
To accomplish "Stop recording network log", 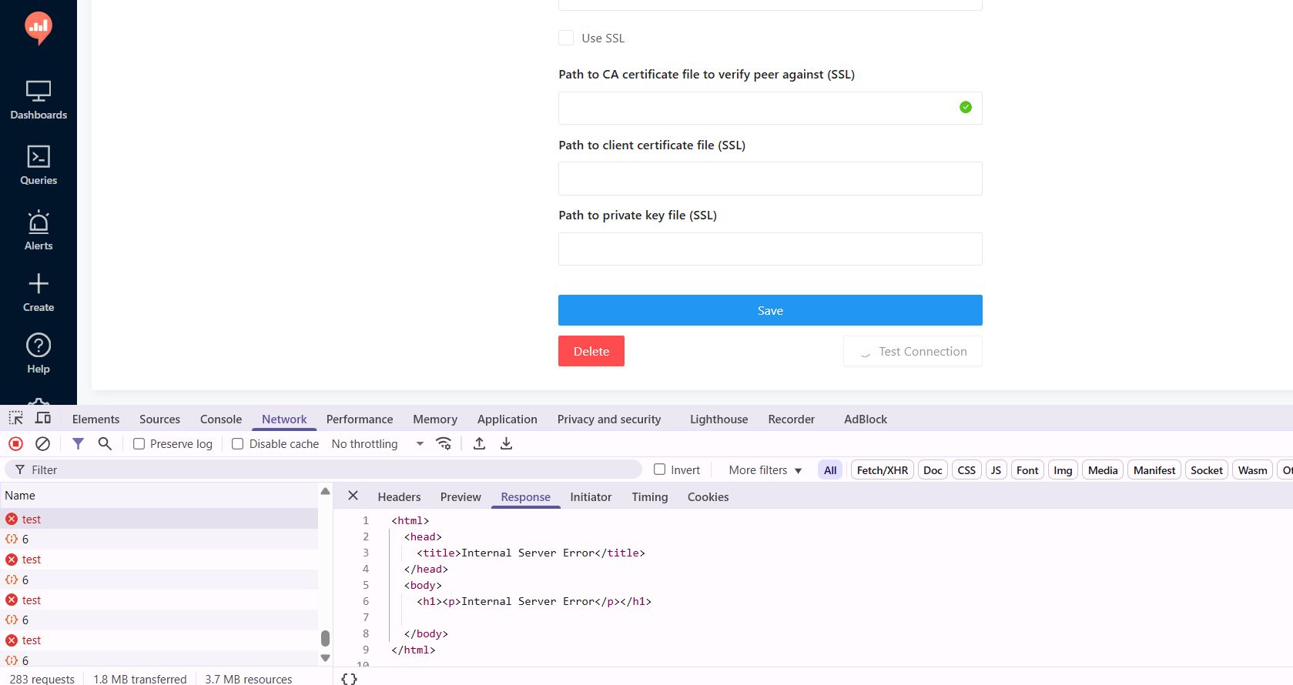I will pos(15,443).
